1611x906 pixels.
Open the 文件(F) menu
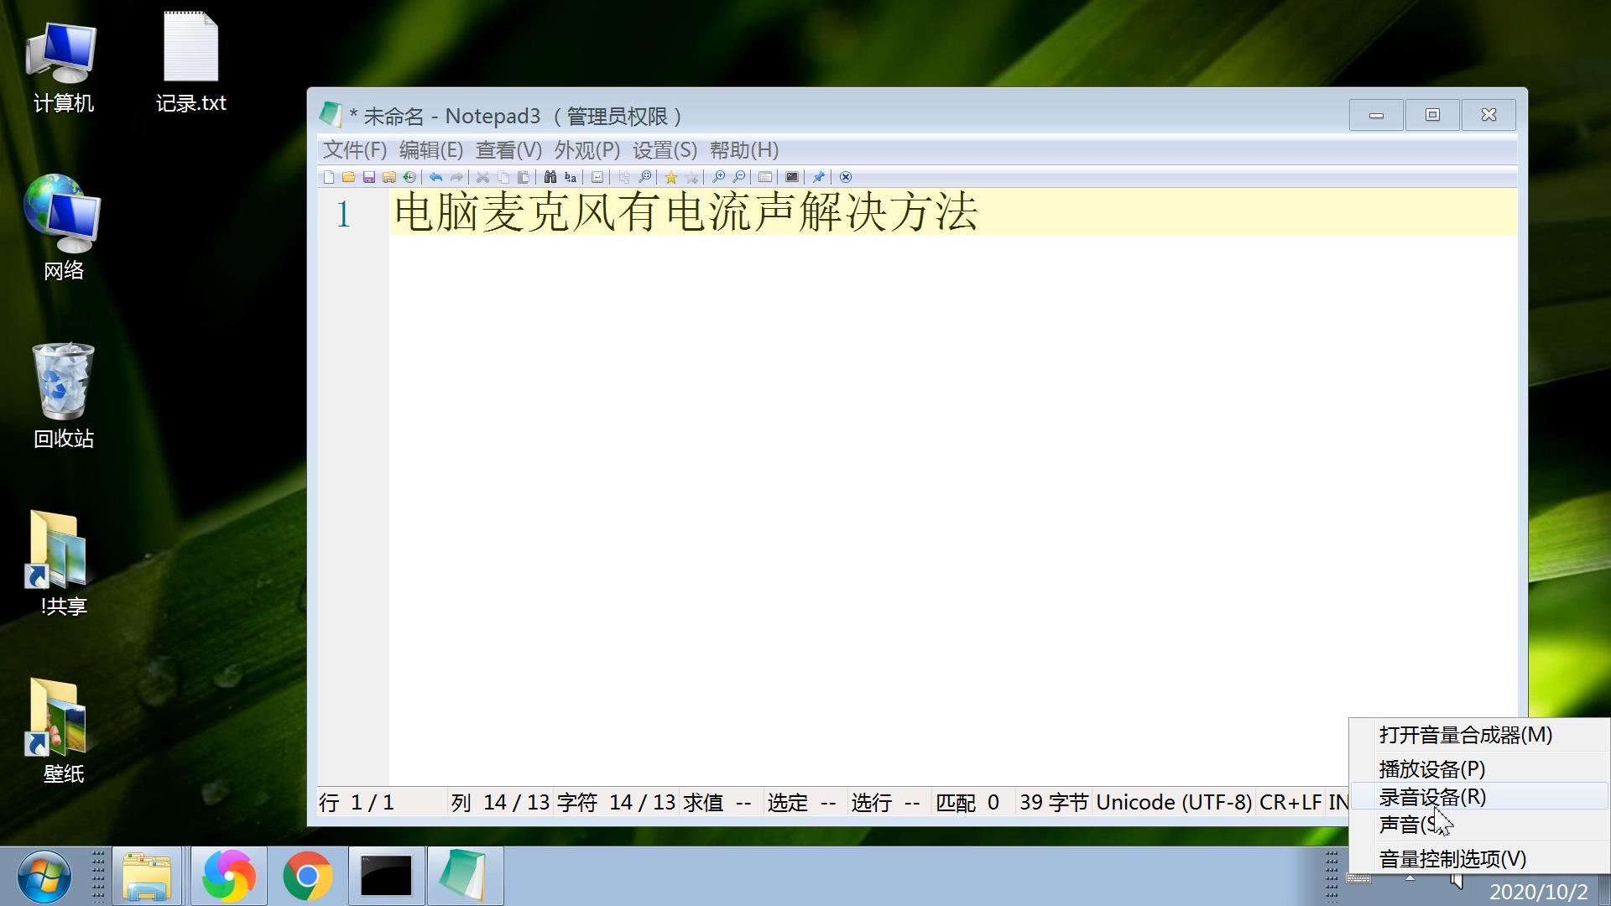(355, 150)
